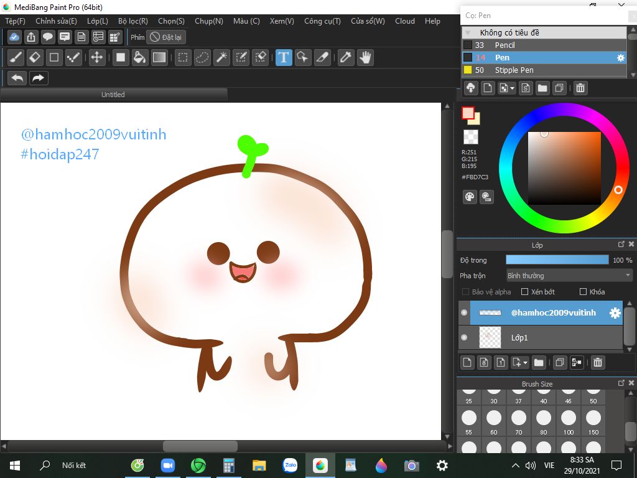This screenshot has width=637, height=478.
Task: Toggle visibility of @hamhoc2009vuitinh layer
Action: [464, 312]
